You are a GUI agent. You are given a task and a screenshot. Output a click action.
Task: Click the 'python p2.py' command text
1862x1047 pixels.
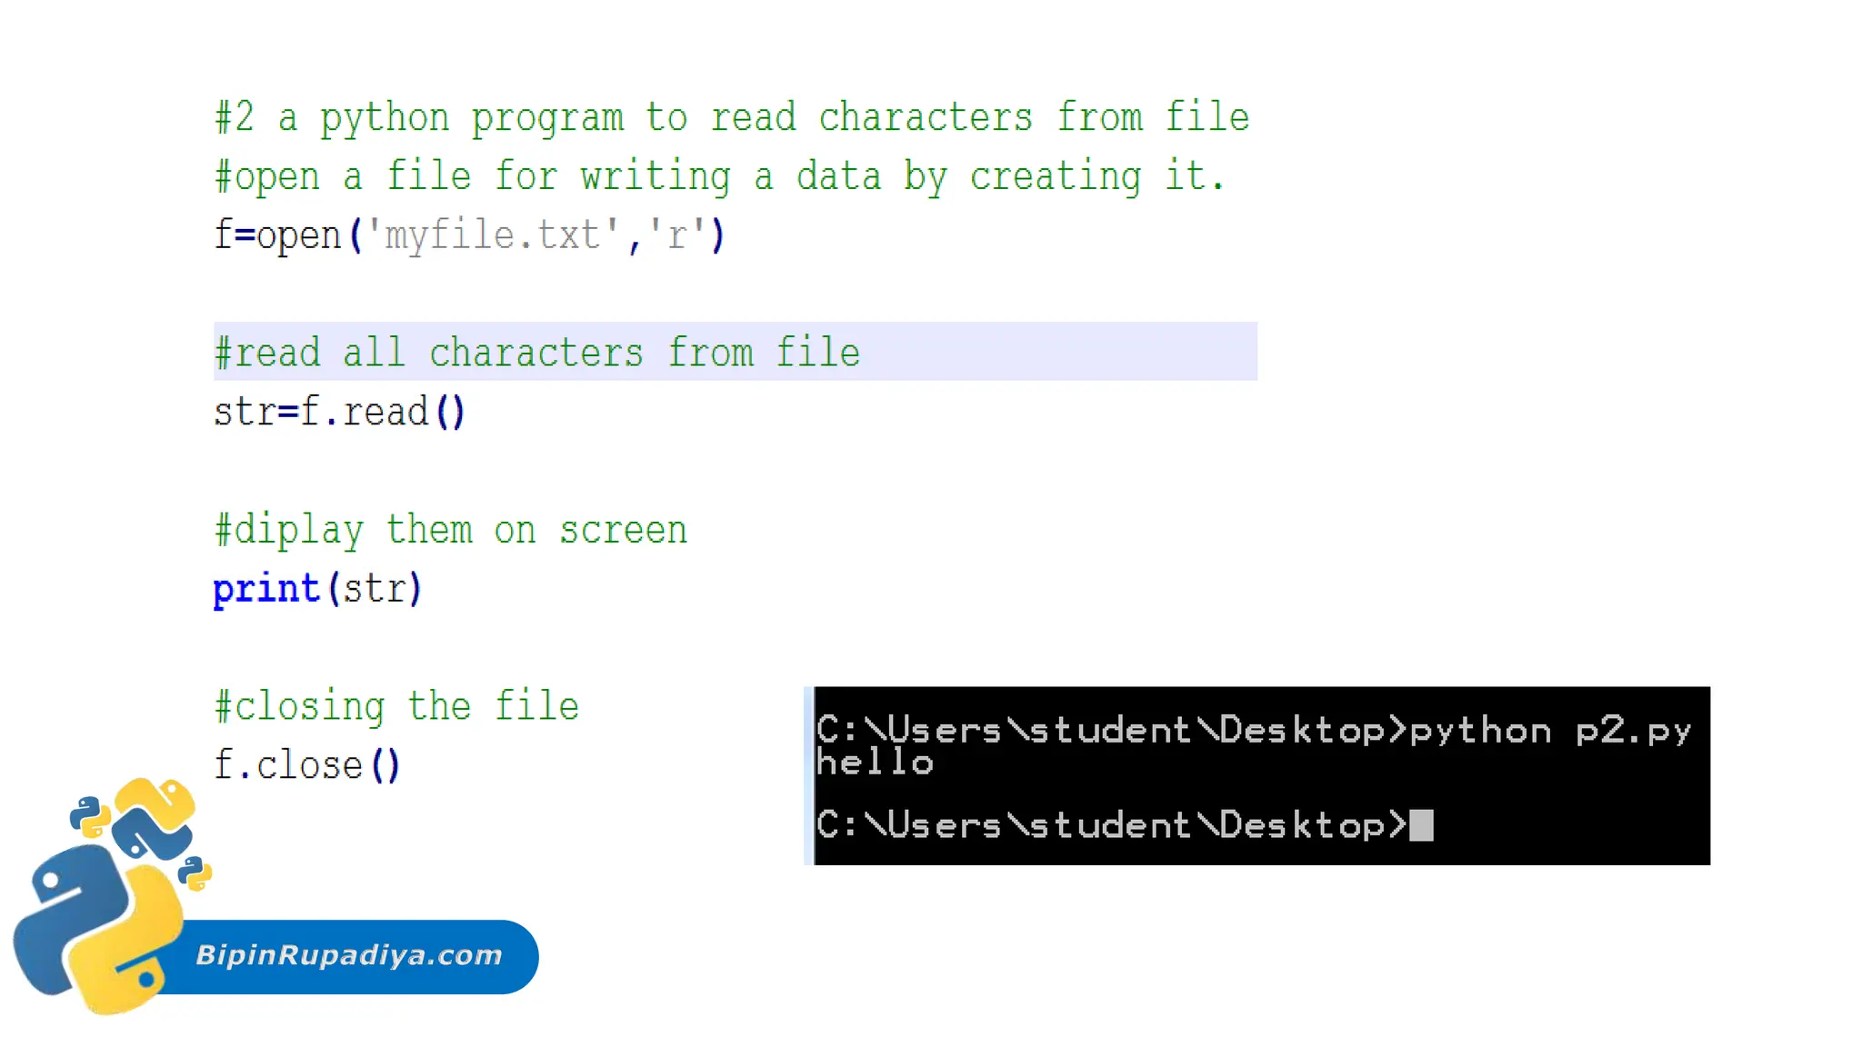pos(1550,731)
